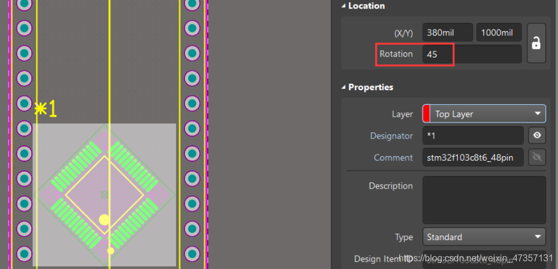Collapse the Properties section
The image size is (558, 269).
(x=343, y=87)
